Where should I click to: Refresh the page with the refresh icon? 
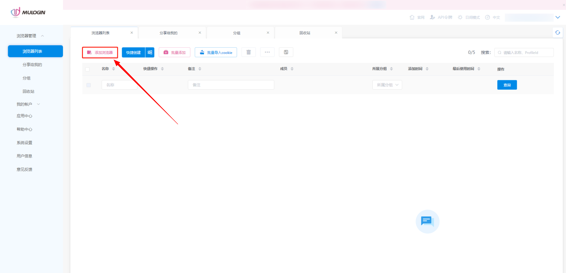coord(558,33)
